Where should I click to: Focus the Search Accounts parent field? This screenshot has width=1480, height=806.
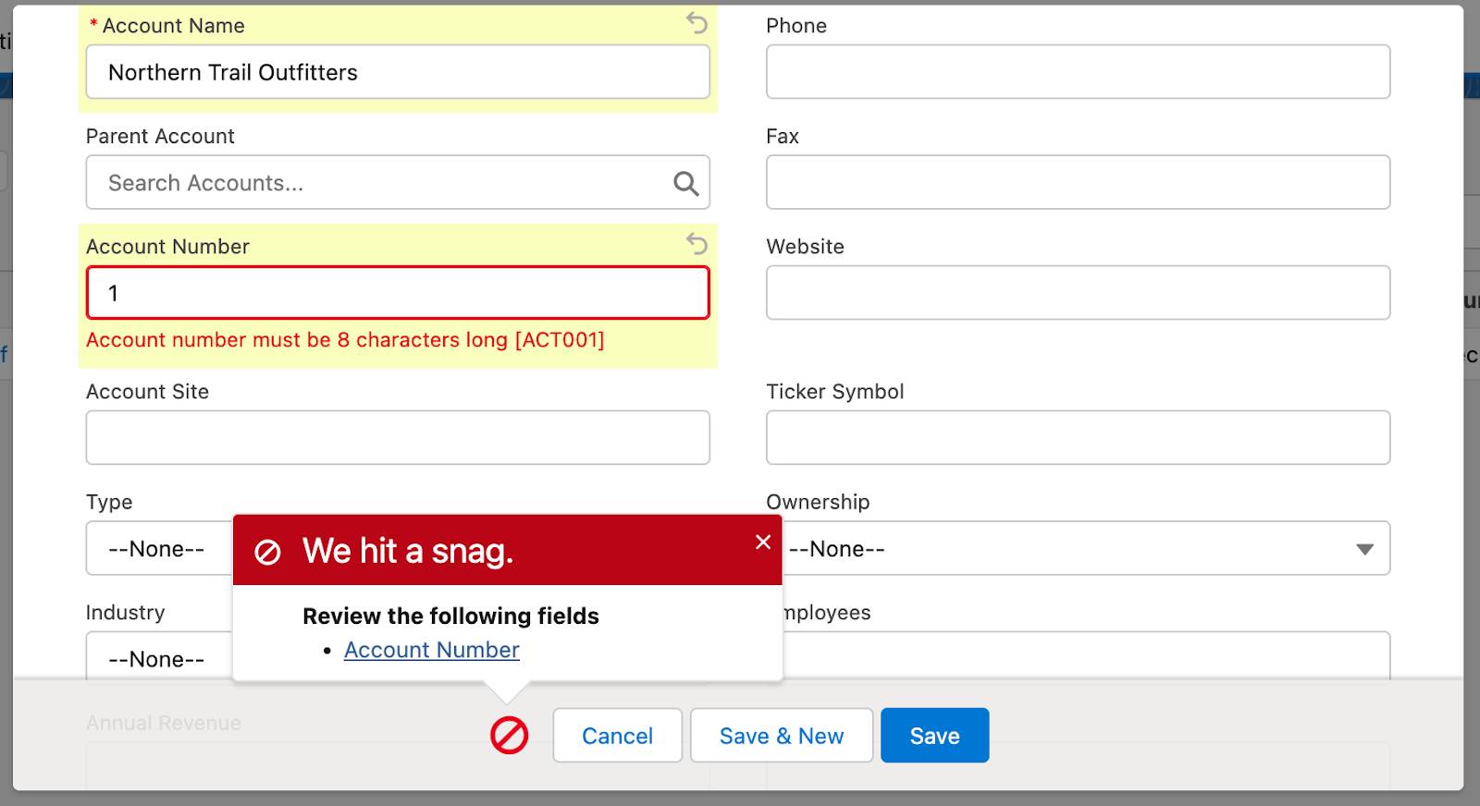pos(398,182)
